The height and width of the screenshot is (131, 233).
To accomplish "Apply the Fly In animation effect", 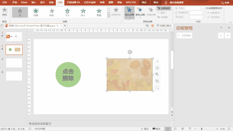I will coord(67,12).
